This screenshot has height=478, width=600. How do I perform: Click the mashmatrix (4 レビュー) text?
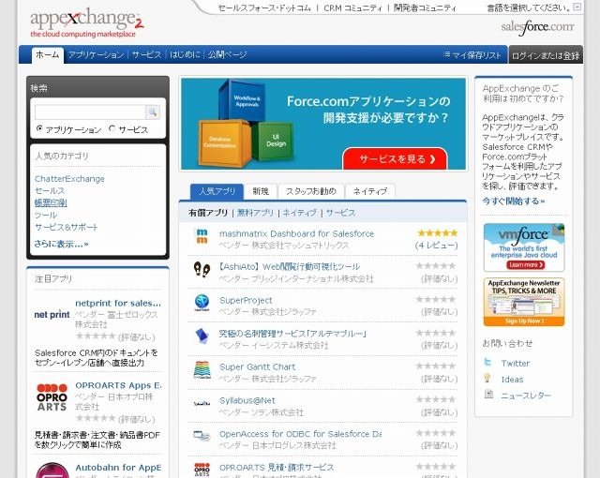click(436, 246)
